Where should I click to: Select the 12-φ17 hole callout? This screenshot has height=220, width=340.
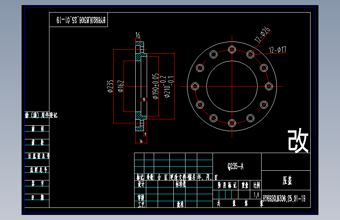(278, 50)
